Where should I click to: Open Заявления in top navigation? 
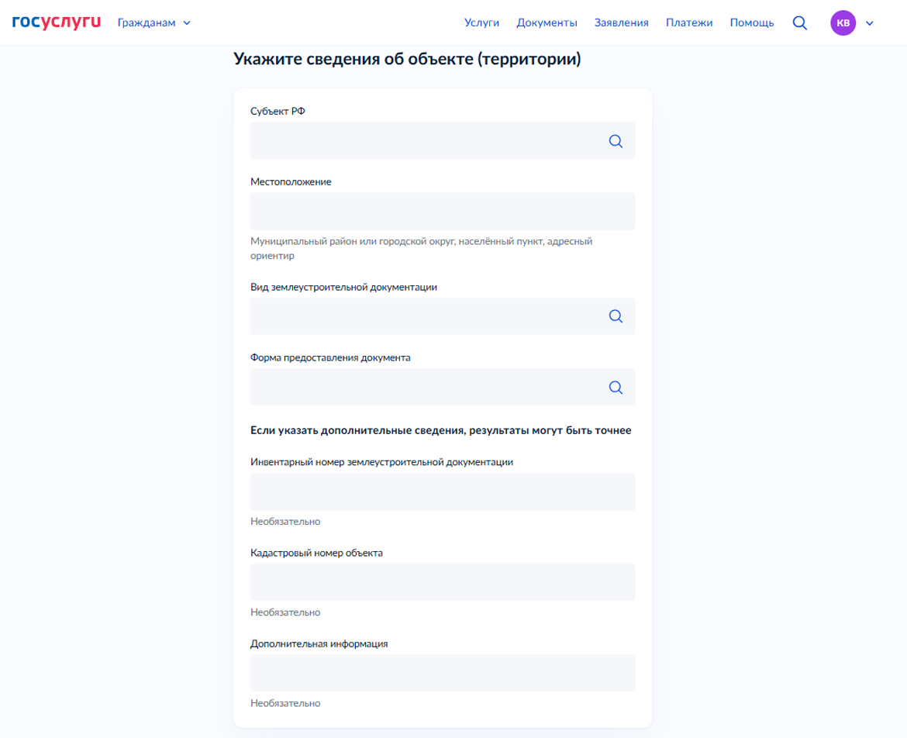click(x=621, y=22)
